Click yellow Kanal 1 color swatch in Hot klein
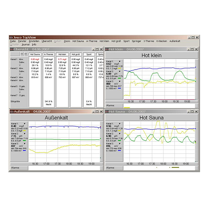 [119, 69]
